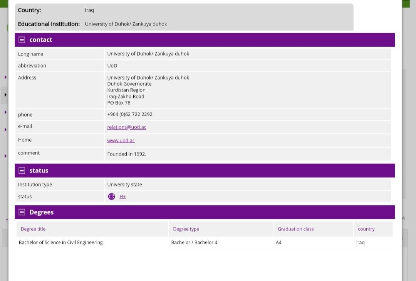Image resolution: width=416 pixels, height=281 pixels.
Task: Click the Long name value University of Duhok
Action: [x=148, y=54]
